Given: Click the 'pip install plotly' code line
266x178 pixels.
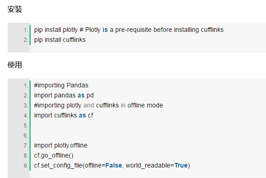Looking at the screenshot, I should coord(129,30).
